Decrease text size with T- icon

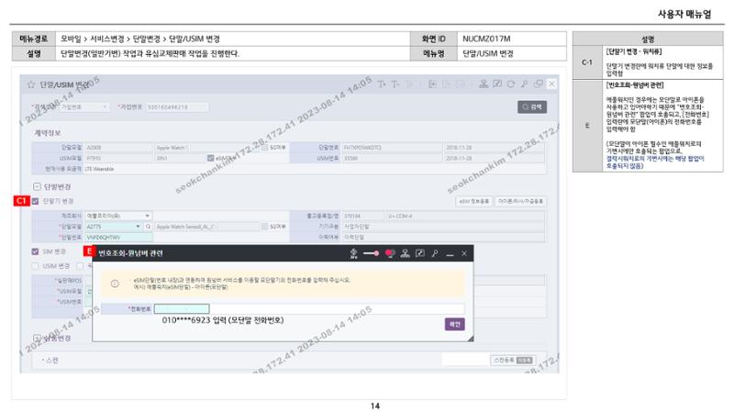395,84
